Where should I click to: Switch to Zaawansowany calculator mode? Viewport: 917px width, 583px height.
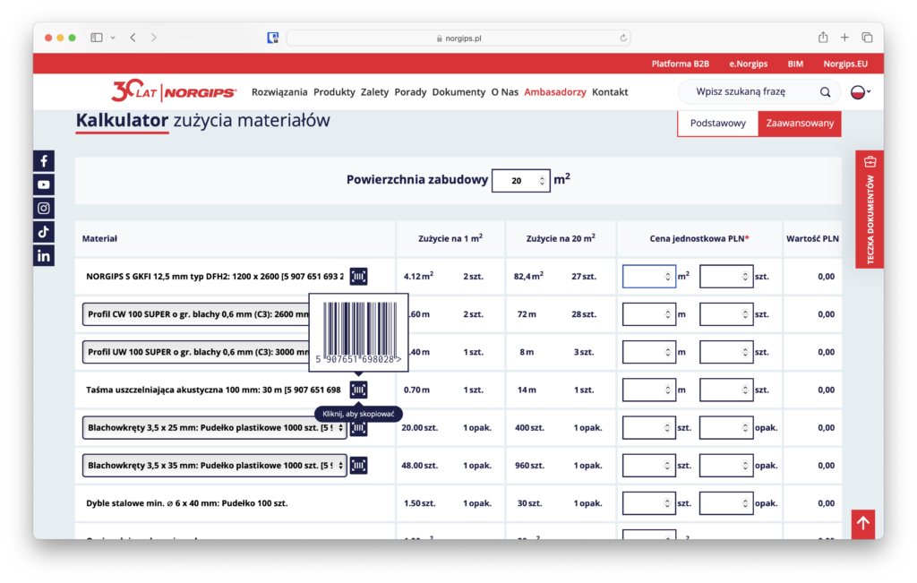[799, 124]
